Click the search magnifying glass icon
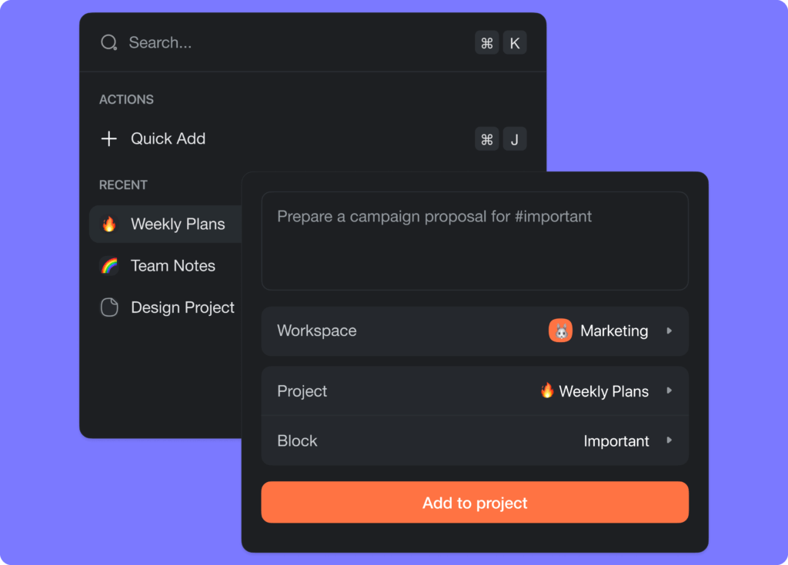The height and width of the screenshot is (565, 788). (x=109, y=42)
